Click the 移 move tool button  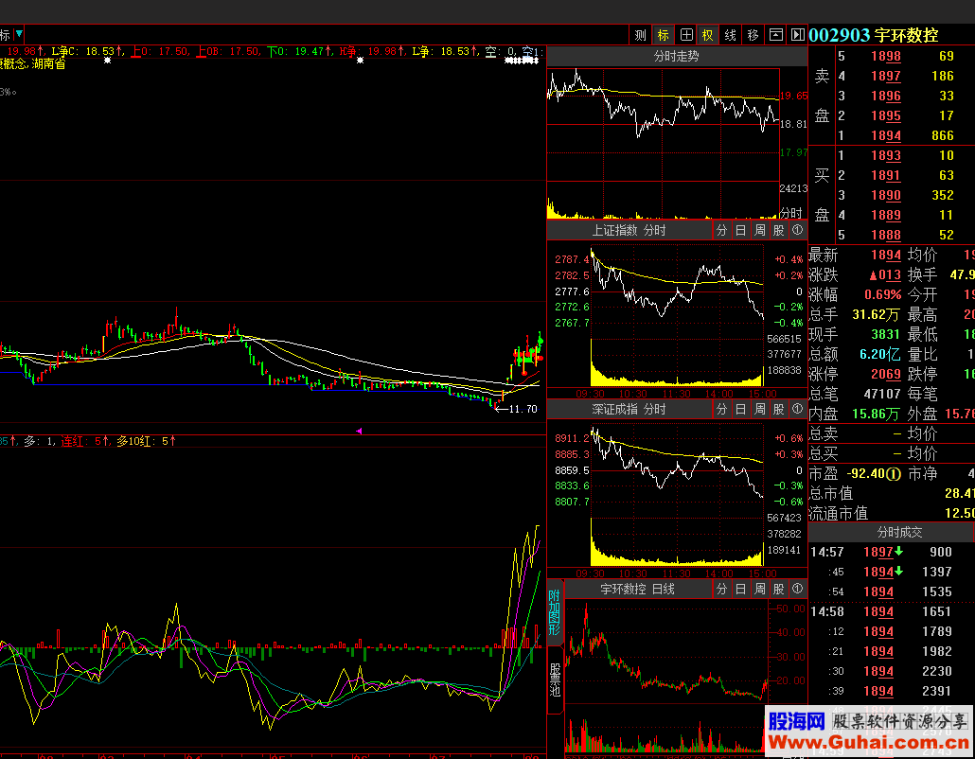[753, 35]
